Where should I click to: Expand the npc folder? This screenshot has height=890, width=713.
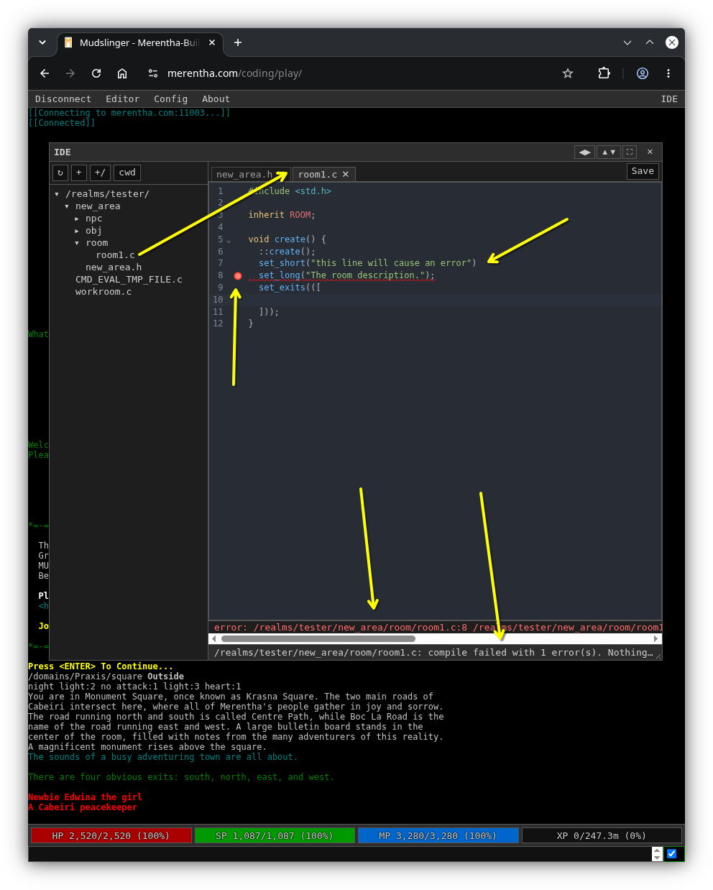point(77,219)
